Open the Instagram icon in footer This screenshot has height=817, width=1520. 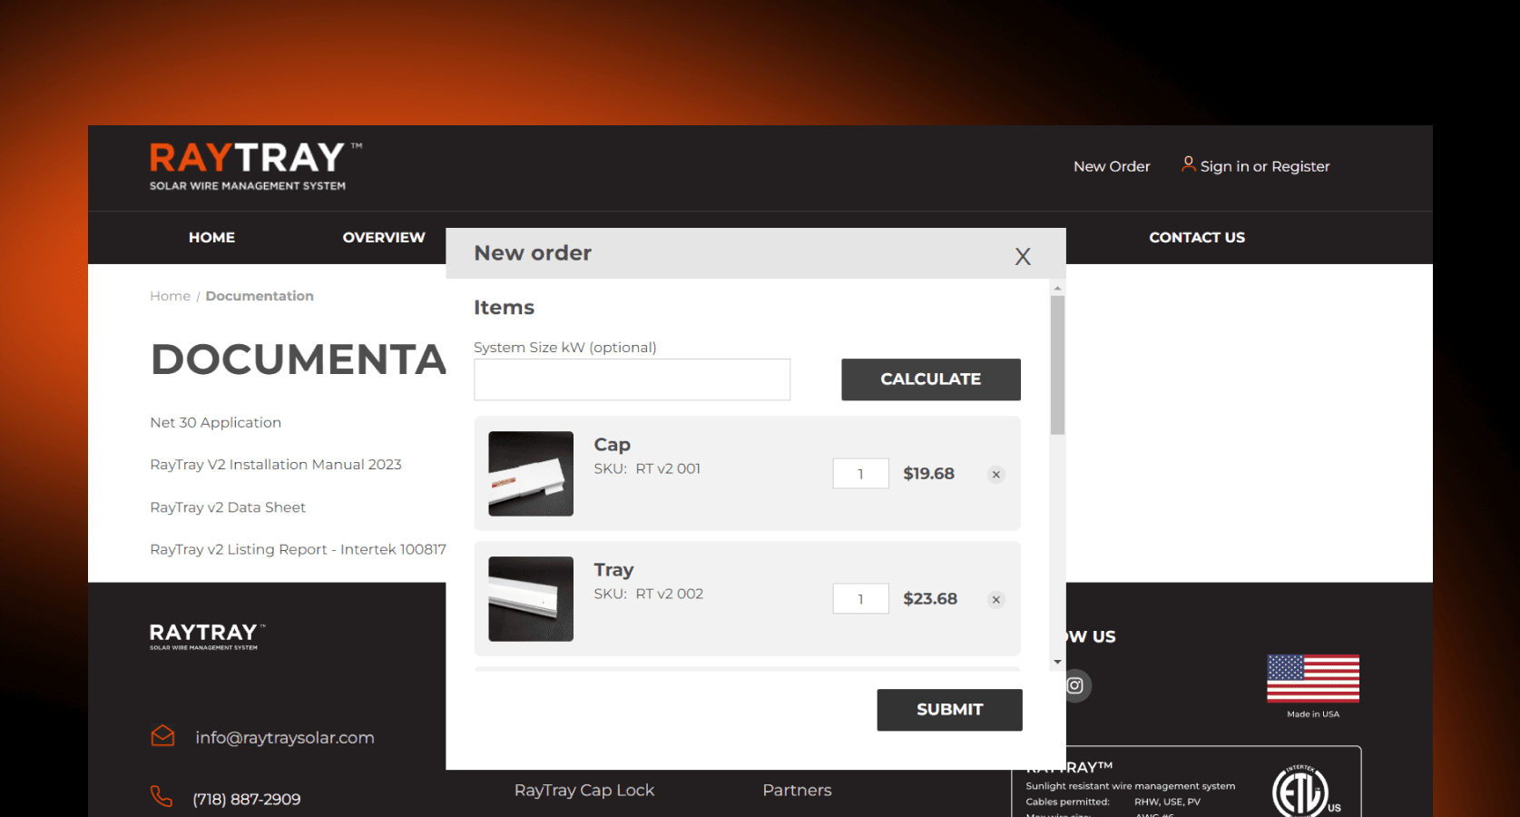1075,685
